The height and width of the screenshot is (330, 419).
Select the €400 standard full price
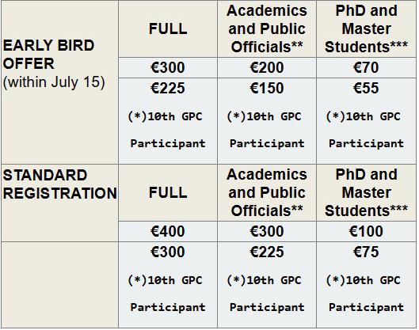168,231
